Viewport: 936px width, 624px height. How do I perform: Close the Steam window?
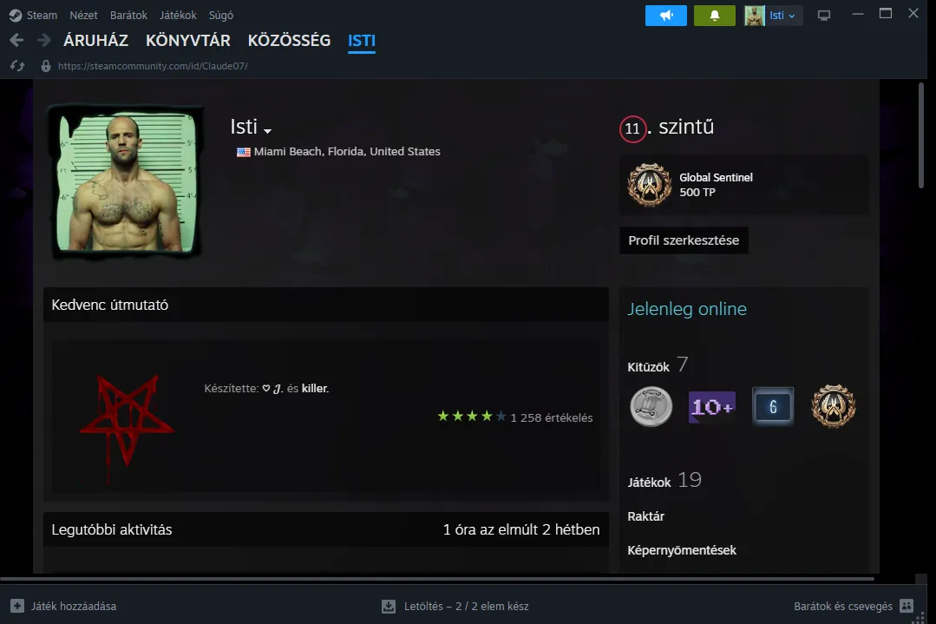point(913,13)
